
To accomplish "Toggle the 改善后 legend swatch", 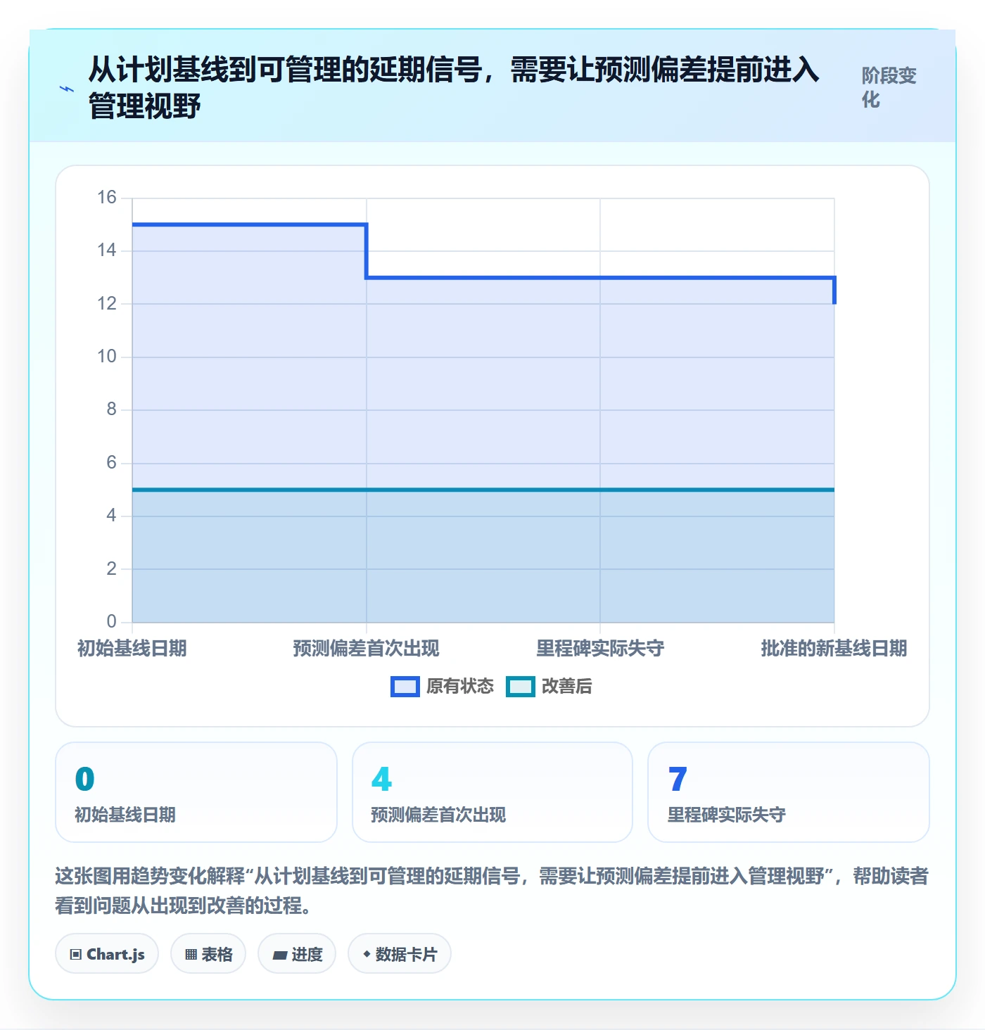I will pyautogui.click(x=521, y=687).
